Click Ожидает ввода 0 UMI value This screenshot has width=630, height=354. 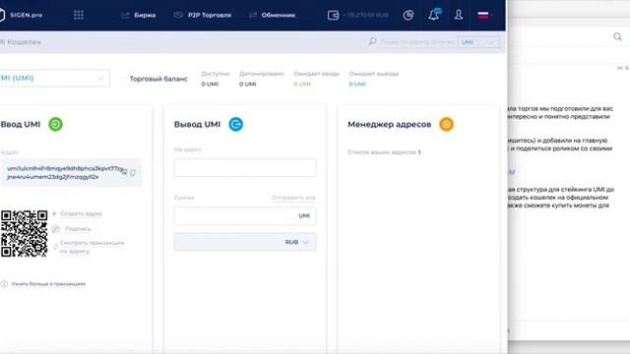(x=302, y=84)
